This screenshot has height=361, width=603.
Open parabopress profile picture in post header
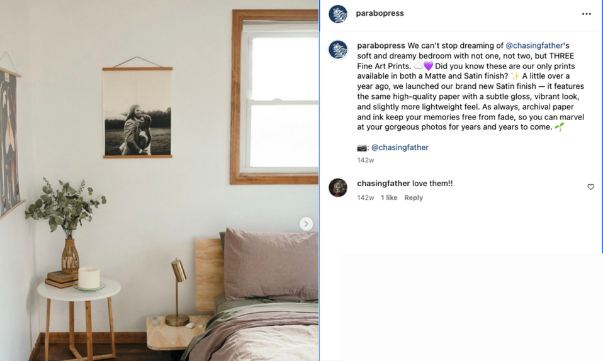pyautogui.click(x=338, y=14)
